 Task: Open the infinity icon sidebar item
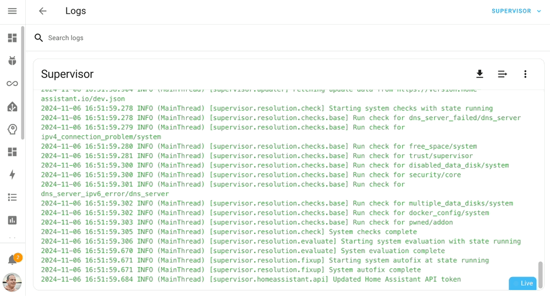pos(12,84)
